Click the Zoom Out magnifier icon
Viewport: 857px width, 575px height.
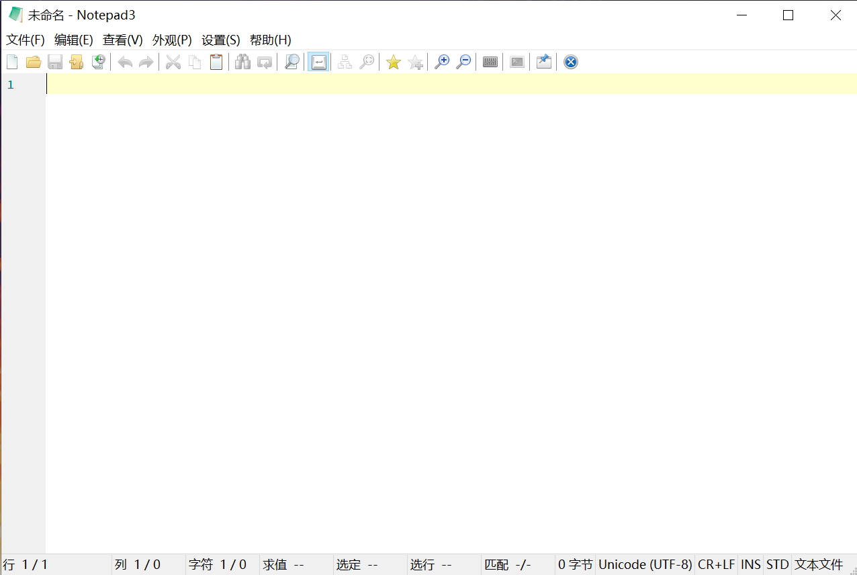(x=463, y=62)
